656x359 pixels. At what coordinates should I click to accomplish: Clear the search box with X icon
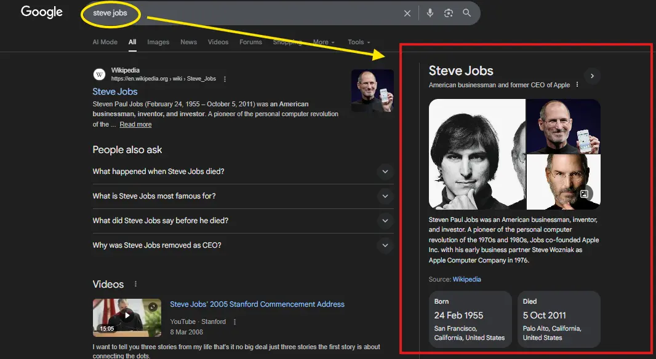point(407,14)
